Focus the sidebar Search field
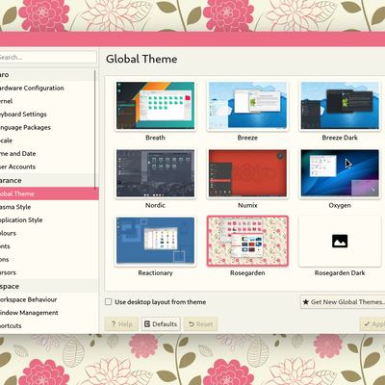385x385 pixels. [x=47, y=58]
